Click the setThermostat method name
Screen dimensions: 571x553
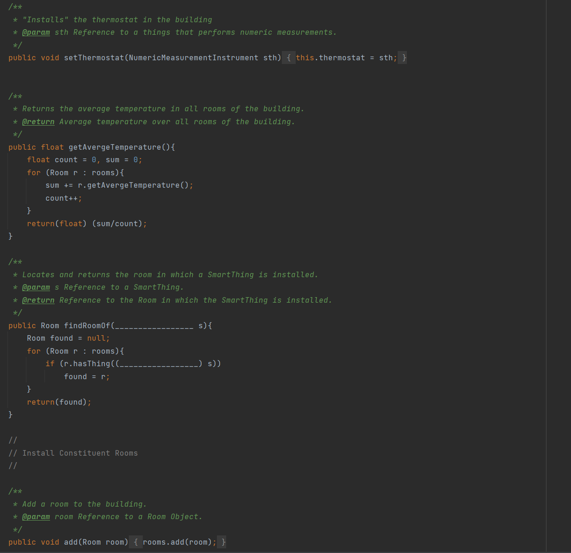[94, 58]
